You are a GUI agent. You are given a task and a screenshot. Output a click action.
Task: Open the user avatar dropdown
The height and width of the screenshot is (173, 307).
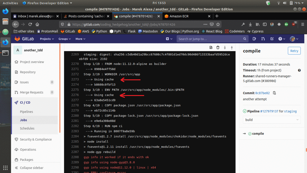click(x=294, y=39)
